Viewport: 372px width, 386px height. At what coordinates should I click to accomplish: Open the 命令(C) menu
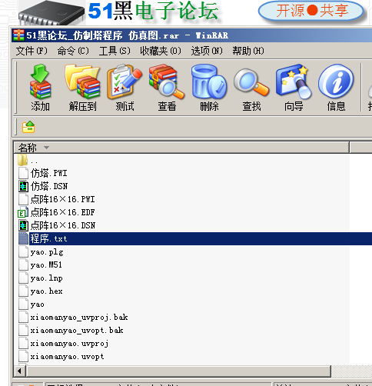[73, 51]
